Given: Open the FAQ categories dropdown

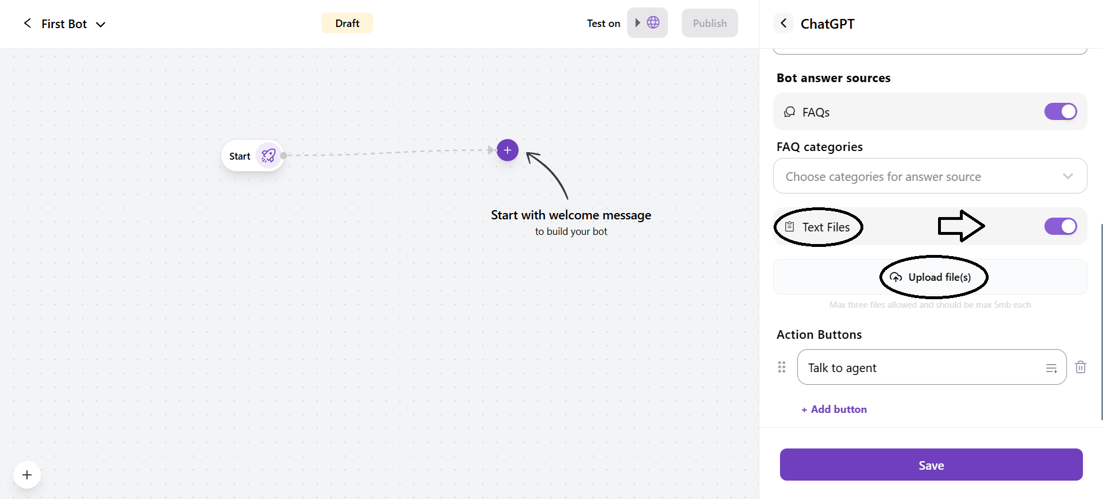Looking at the screenshot, I should pos(929,176).
